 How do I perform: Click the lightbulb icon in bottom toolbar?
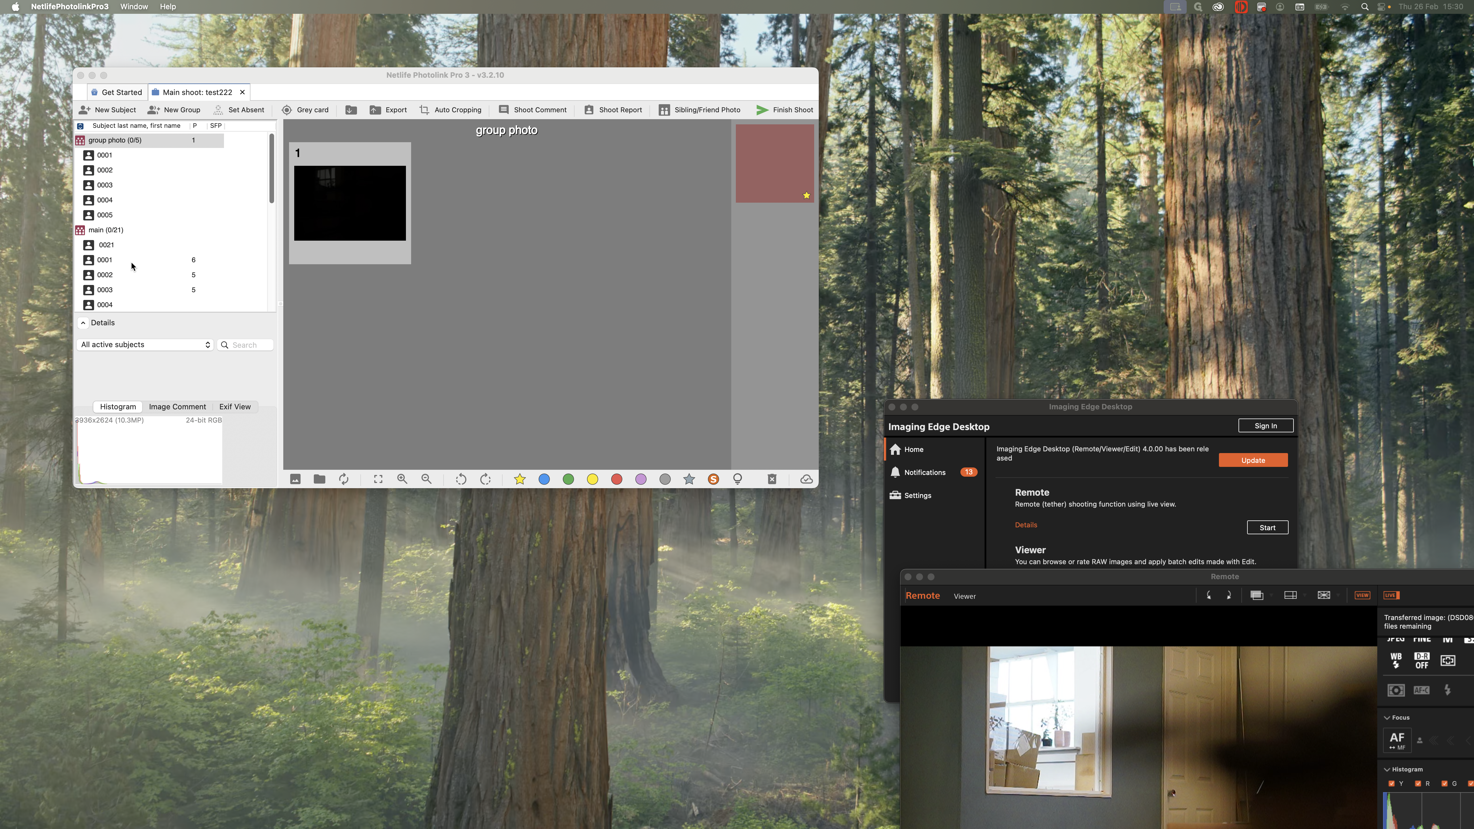pos(738,480)
